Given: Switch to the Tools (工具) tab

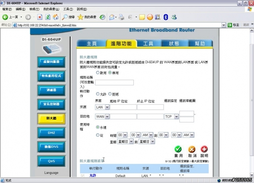Looking at the screenshot, I should coord(148,44).
